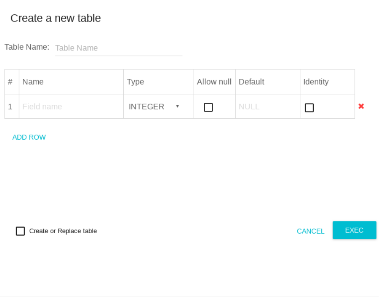Click CANCEL to dismiss the dialog
Screen dimensions: 379x297
(x=310, y=231)
